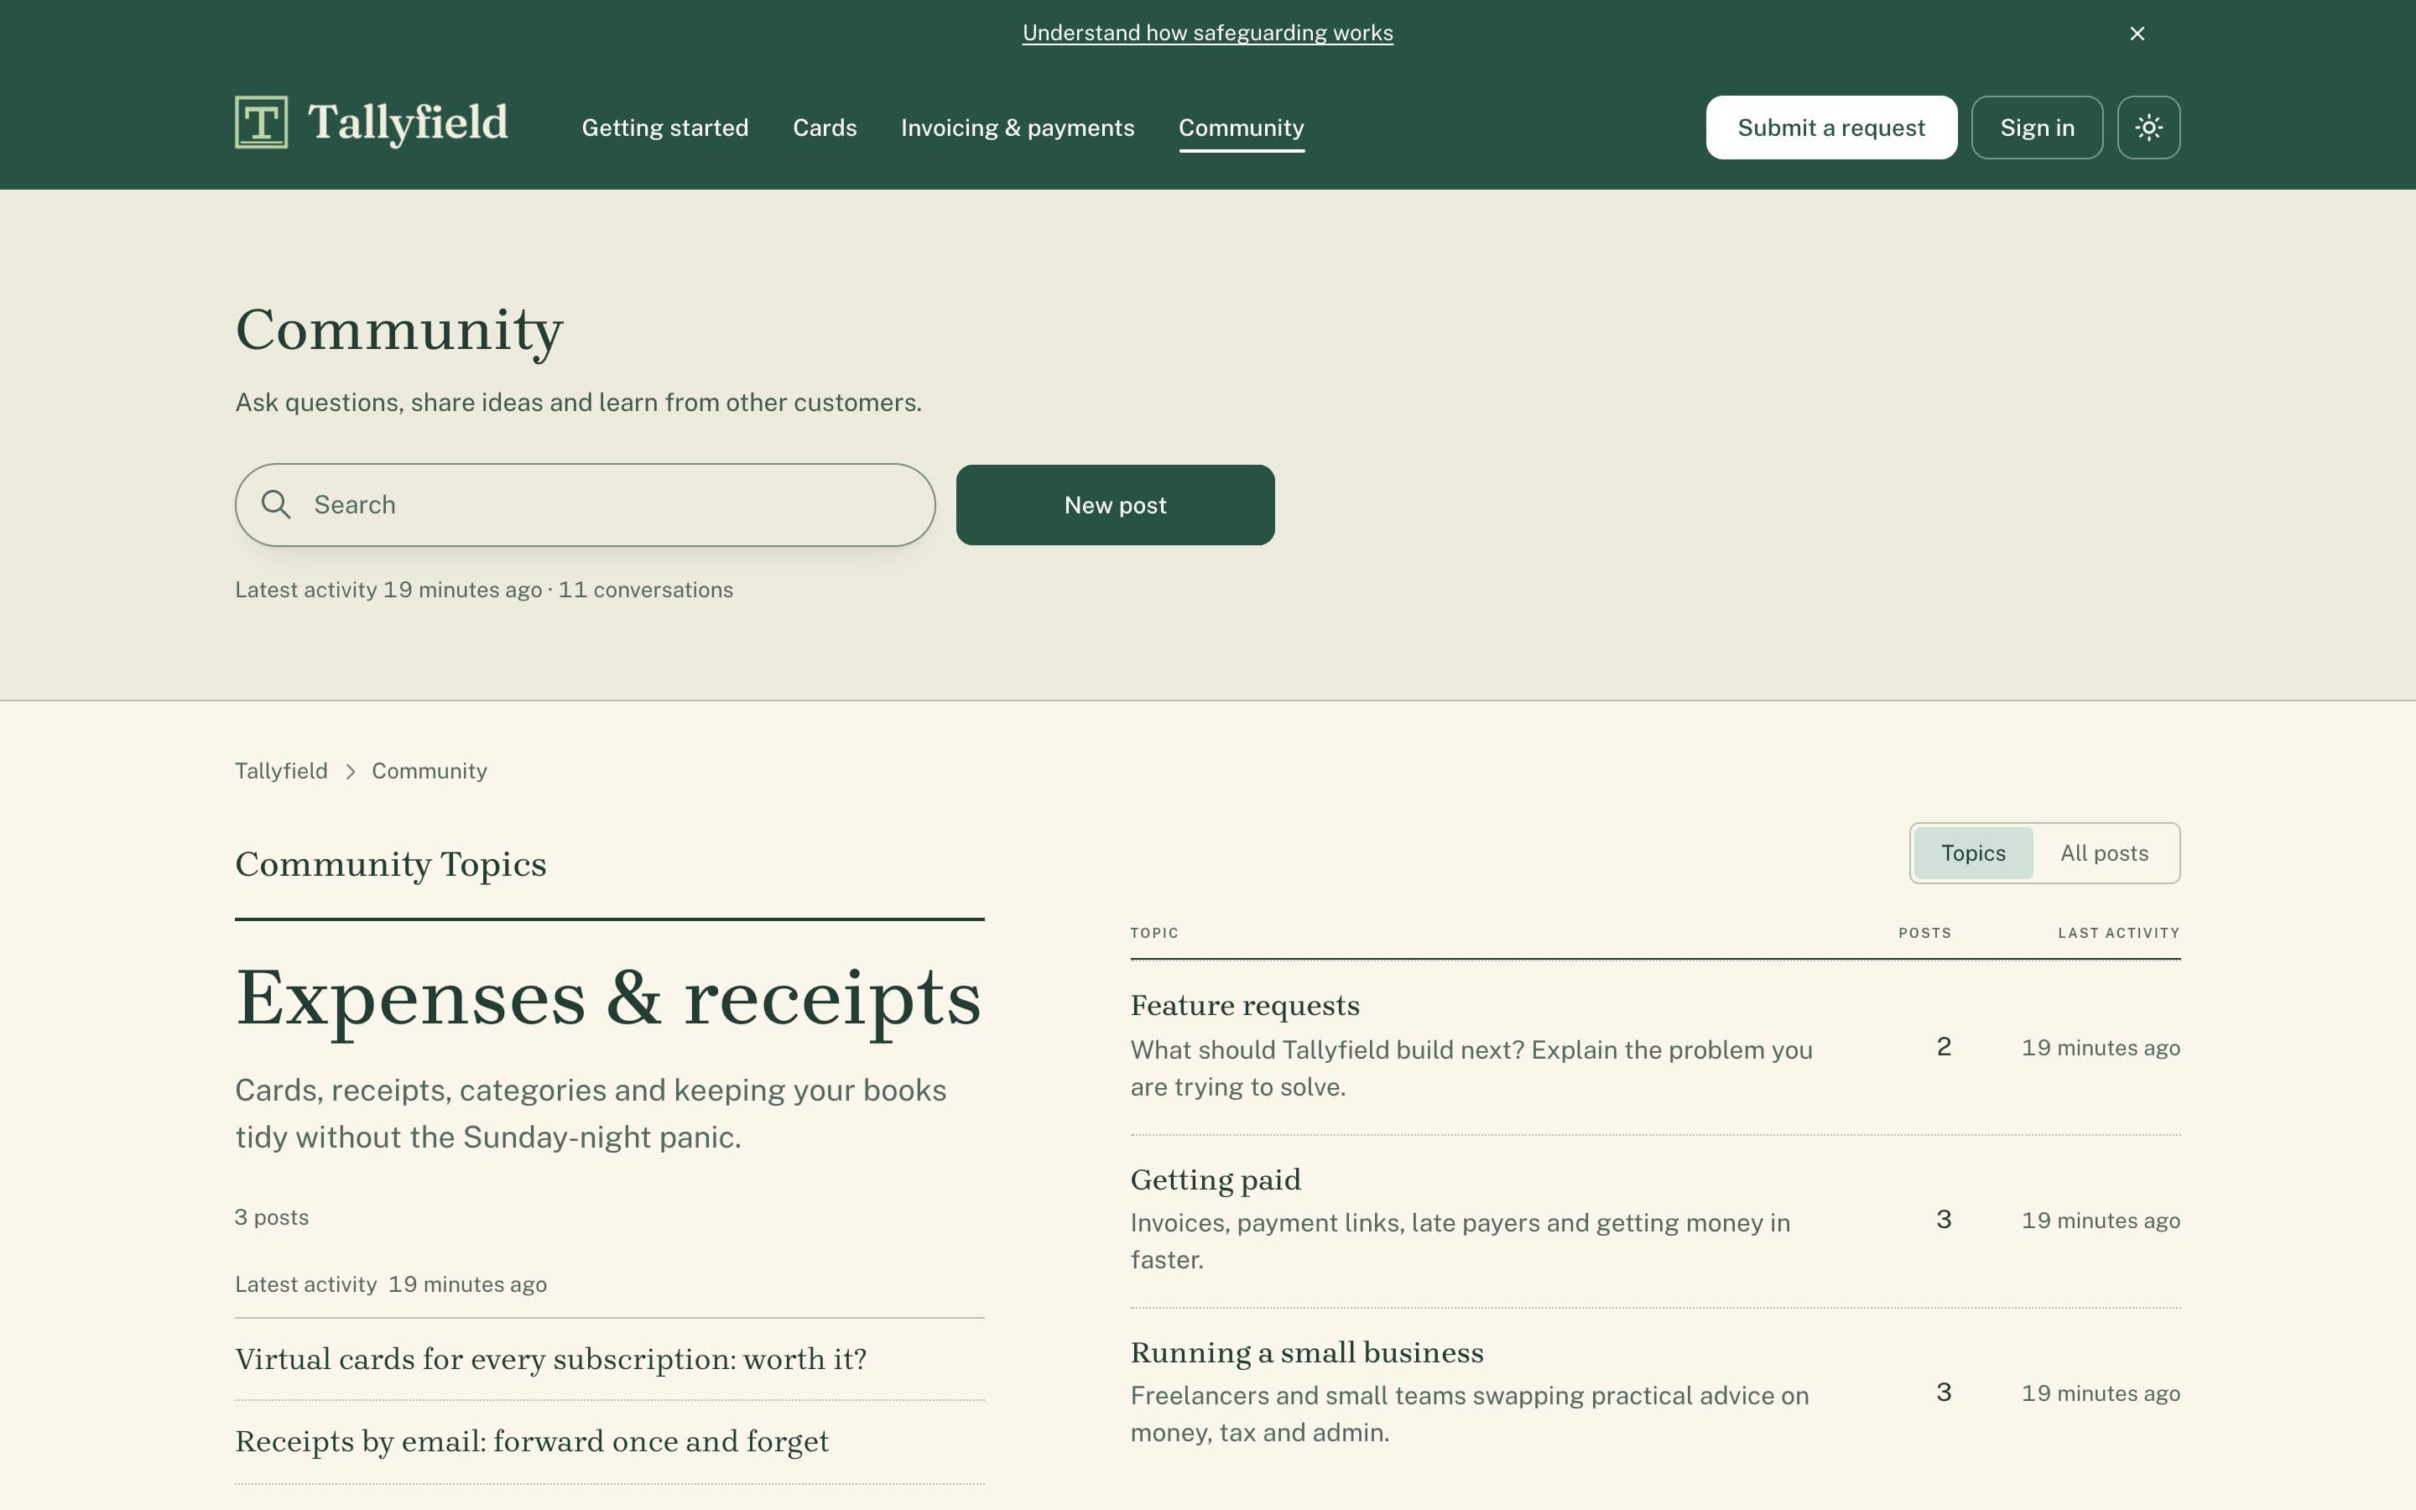Start a New post
The height and width of the screenshot is (1510, 2416).
1115,504
